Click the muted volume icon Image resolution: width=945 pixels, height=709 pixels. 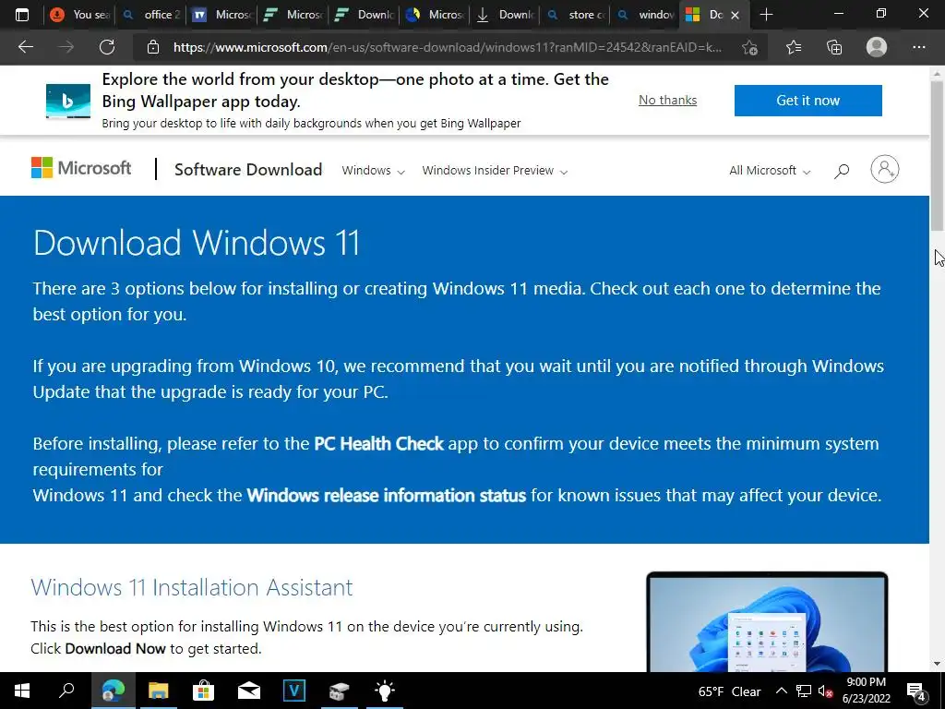click(x=825, y=691)
